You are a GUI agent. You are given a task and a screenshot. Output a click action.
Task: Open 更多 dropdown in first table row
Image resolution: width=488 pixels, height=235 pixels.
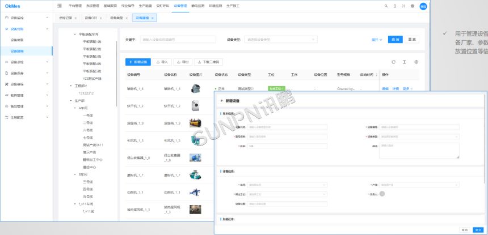pyautogui.click(x=407, y=89)
